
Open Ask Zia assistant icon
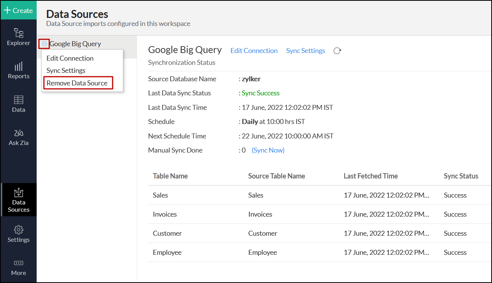click(x=18, y=137)
